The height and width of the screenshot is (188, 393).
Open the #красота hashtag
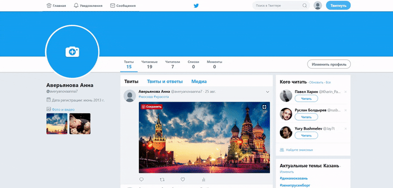[x=161, y=97]
